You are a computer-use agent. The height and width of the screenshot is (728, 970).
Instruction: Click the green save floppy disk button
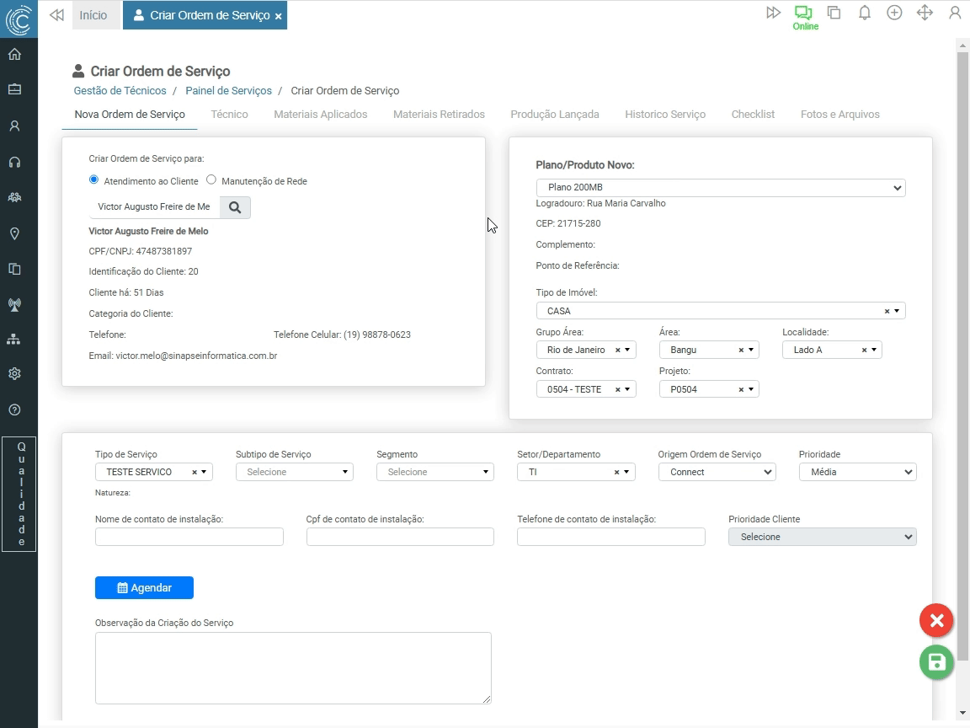[936, 662]
